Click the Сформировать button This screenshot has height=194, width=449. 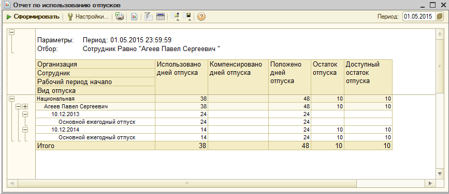(33, 17)
